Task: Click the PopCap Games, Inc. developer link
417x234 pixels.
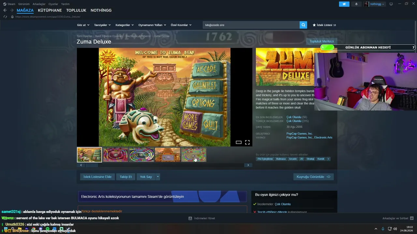Action: (x=299, y=134)
